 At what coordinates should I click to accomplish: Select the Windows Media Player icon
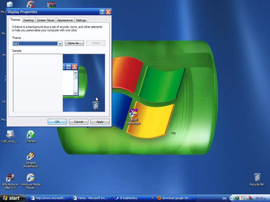point(31,181)
